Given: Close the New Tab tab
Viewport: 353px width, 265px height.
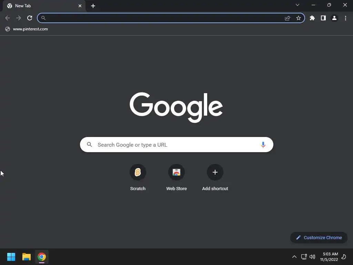Looking at the screenshot, I should [x=80, y=6].
